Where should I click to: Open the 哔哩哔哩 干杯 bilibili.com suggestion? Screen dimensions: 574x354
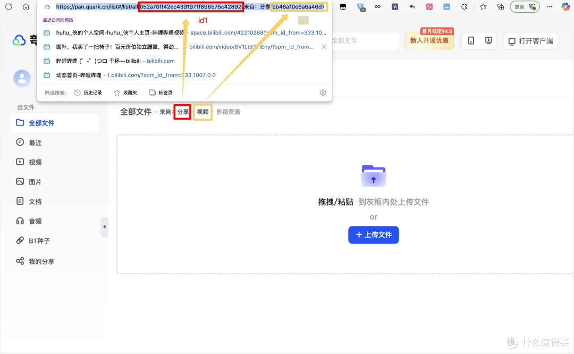(x=185, y=61)
